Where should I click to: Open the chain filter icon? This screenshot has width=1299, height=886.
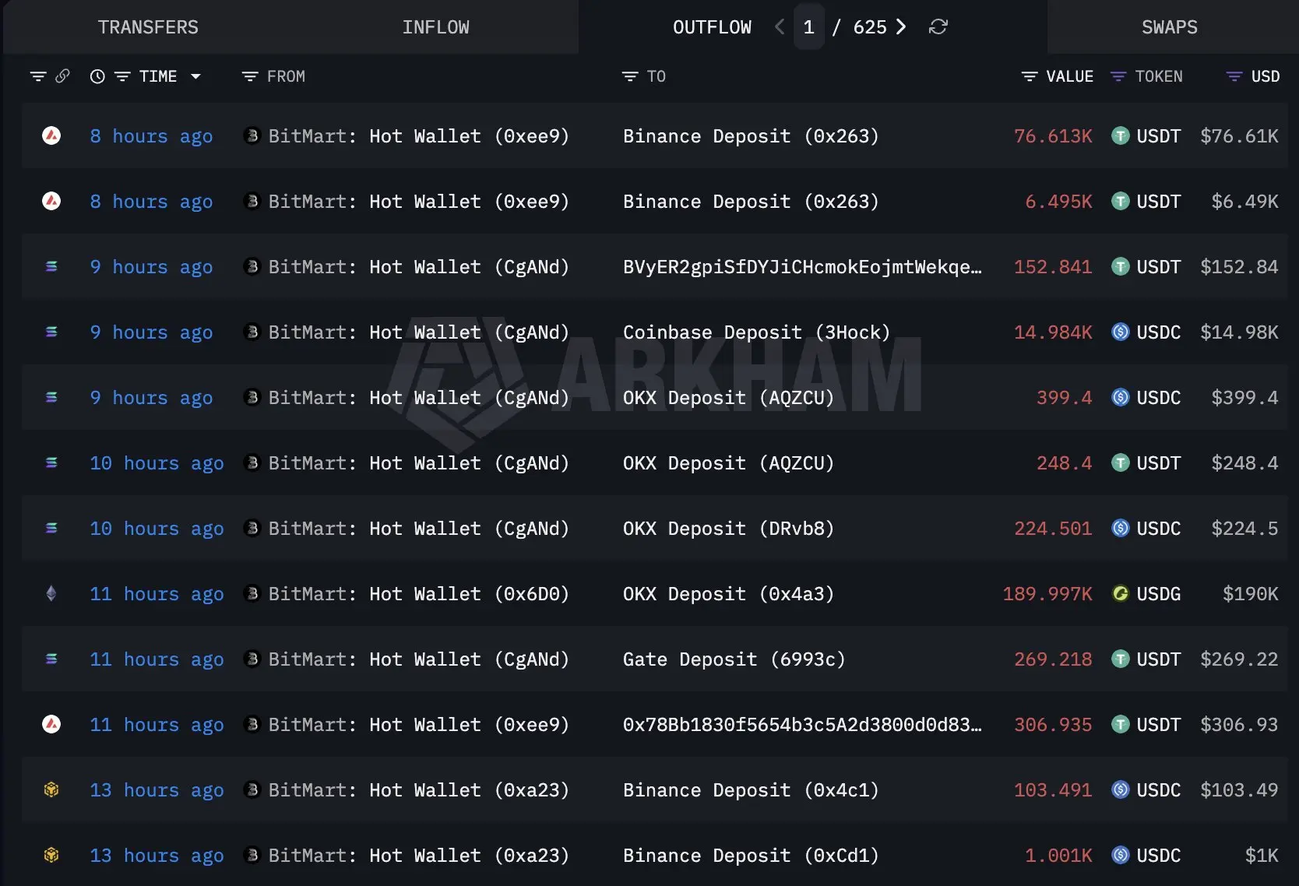tap(38, 76)
